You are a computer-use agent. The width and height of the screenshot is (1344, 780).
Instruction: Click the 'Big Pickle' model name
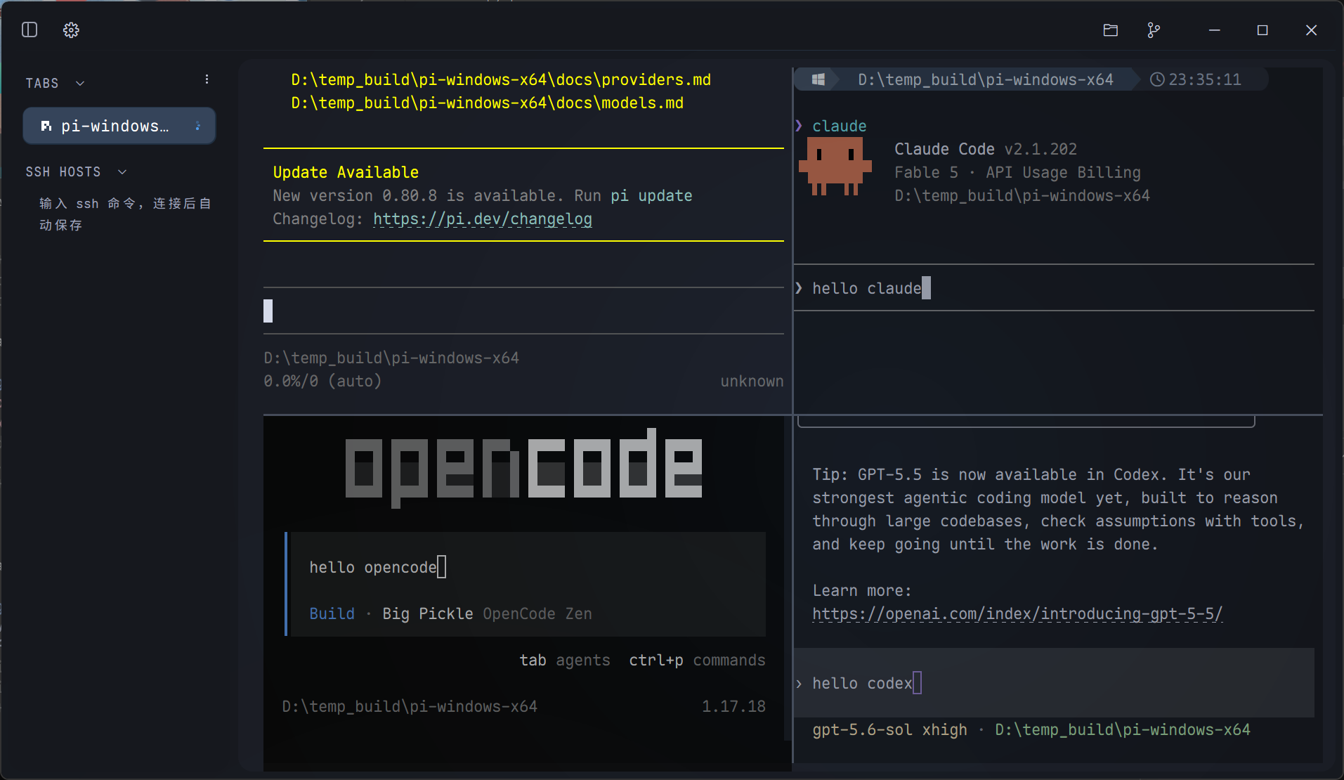pos(428,613)
